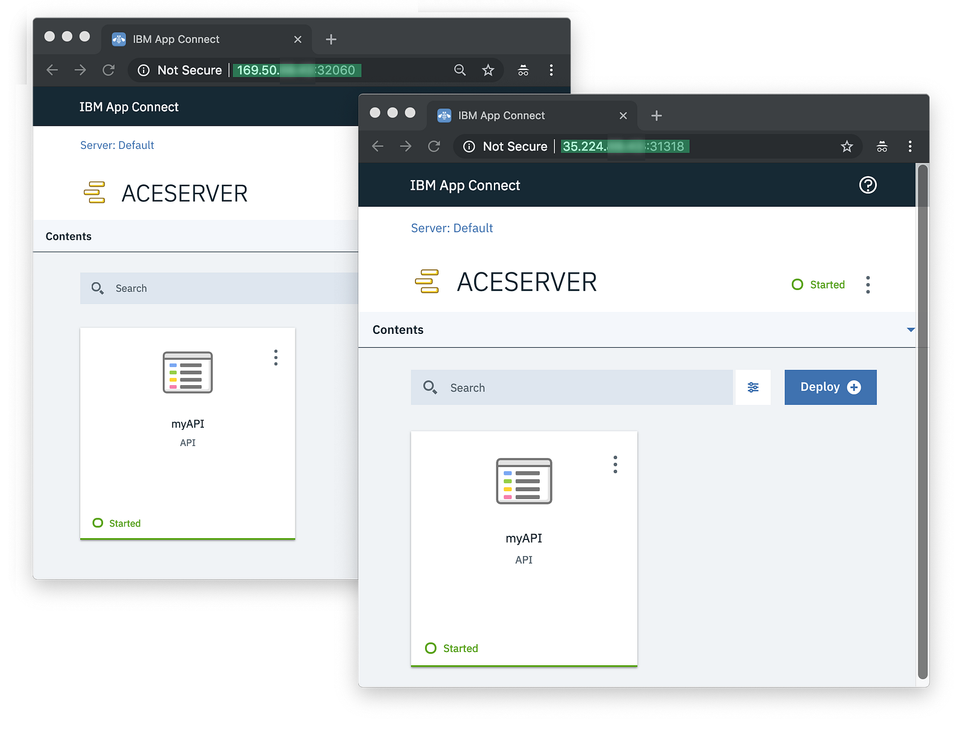Open myAPI card options menu in front window
The width and height of the screenshot is (965, 737).
pos(615,465)
